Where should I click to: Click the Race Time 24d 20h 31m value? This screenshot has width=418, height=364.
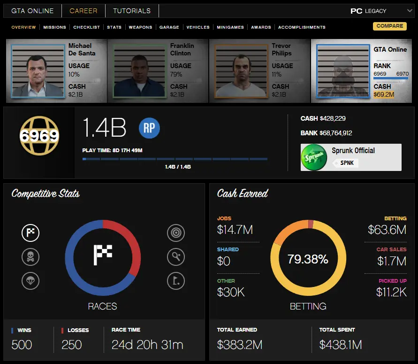click(x=147, y=345)
